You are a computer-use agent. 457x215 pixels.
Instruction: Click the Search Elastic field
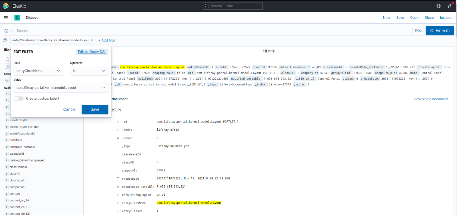pyautogui.click(x=233, y=6)
